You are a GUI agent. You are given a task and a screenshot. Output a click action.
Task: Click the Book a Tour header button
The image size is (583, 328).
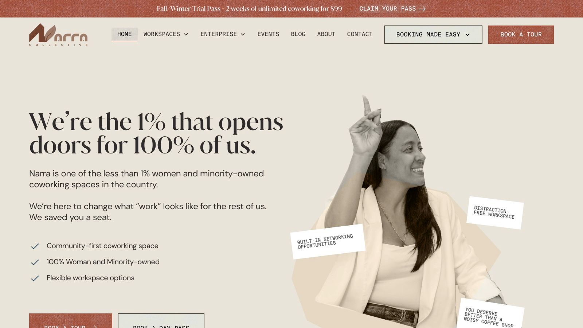tap(521, 35)
